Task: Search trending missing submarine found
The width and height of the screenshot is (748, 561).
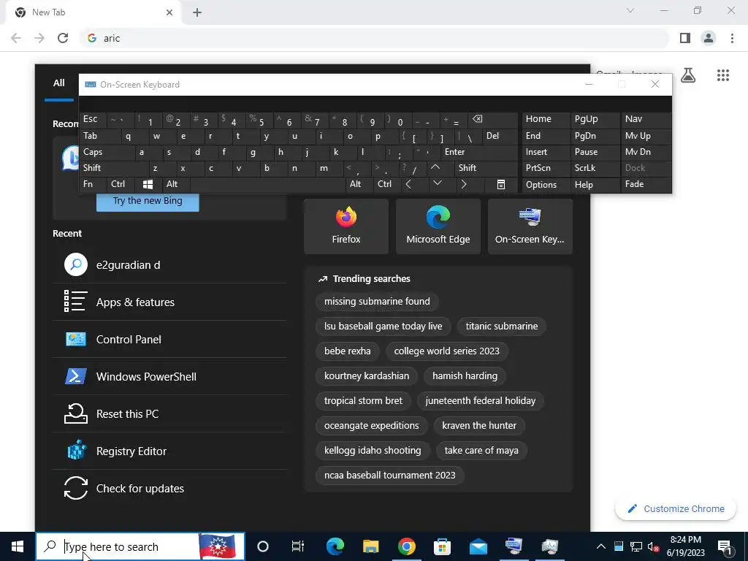Action: pyautogui.click(x=377, y=302)
